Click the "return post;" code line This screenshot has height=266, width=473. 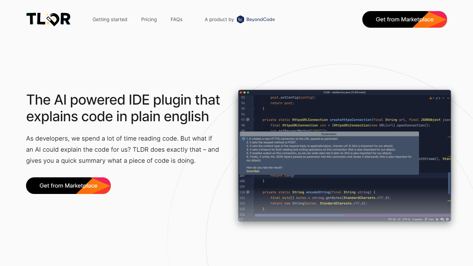[x=282, y=103]
